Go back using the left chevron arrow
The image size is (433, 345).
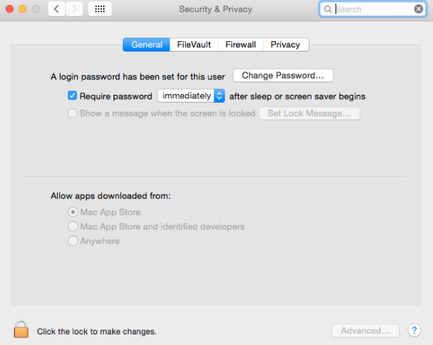pos(57,9)
